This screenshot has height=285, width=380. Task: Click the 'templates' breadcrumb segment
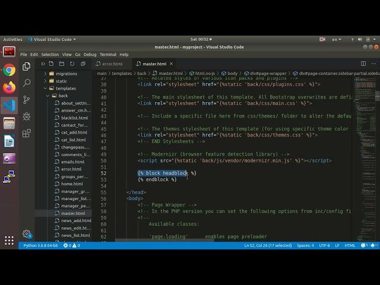tap(122, 73)
